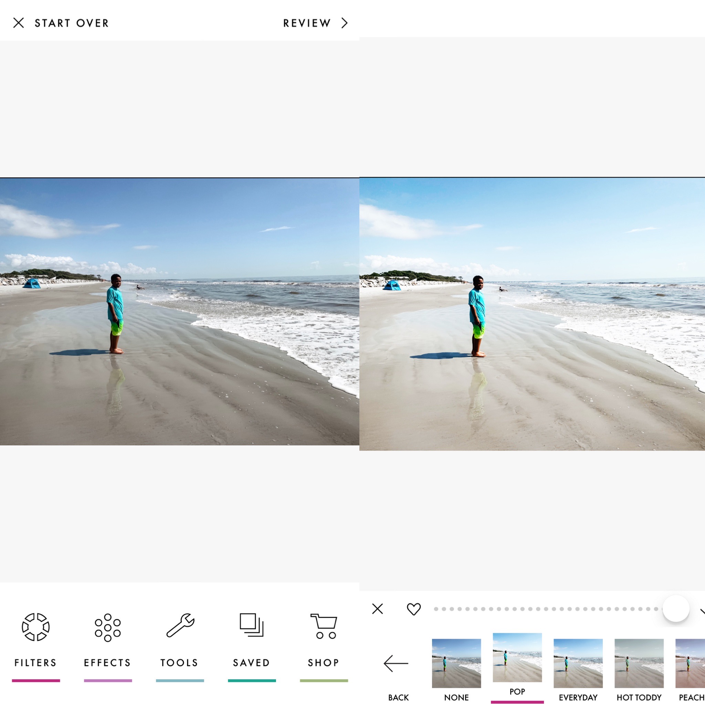Switch to the SAVED tab label
The image size is (705, 705).
click(x=252, y=663)
